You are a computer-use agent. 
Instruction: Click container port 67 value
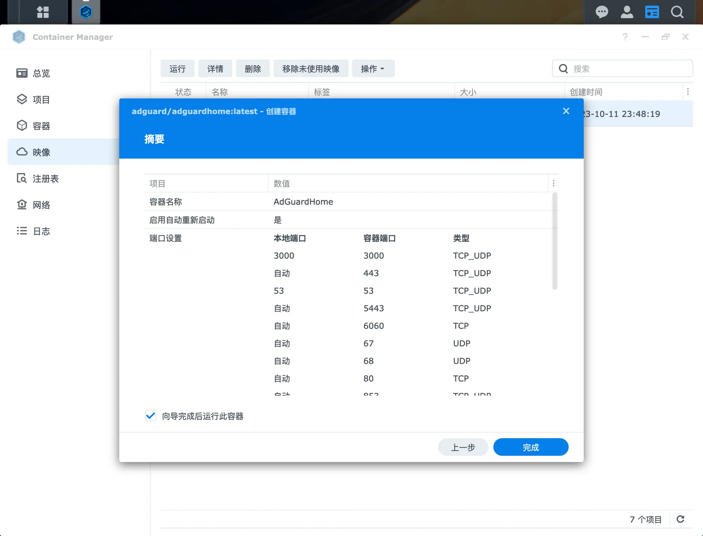[368, 343]
